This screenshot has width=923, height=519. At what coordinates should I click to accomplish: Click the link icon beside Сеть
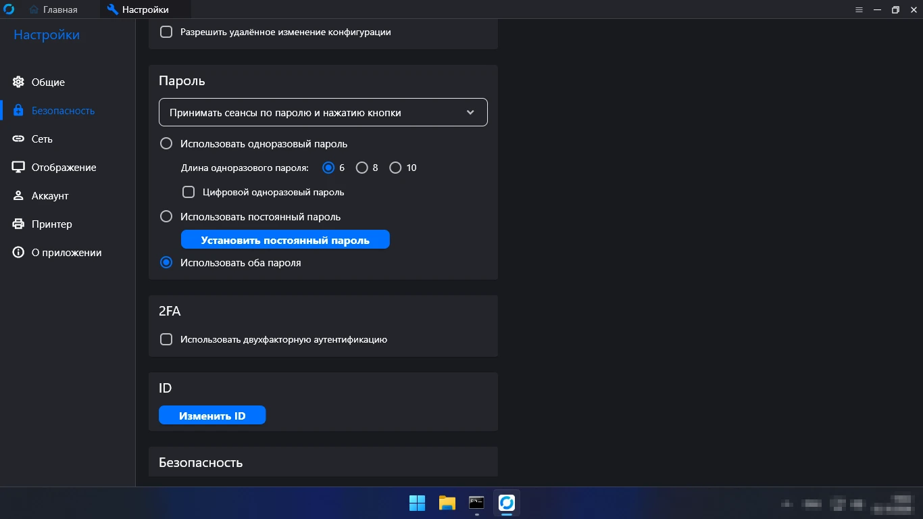click(19, 139)
